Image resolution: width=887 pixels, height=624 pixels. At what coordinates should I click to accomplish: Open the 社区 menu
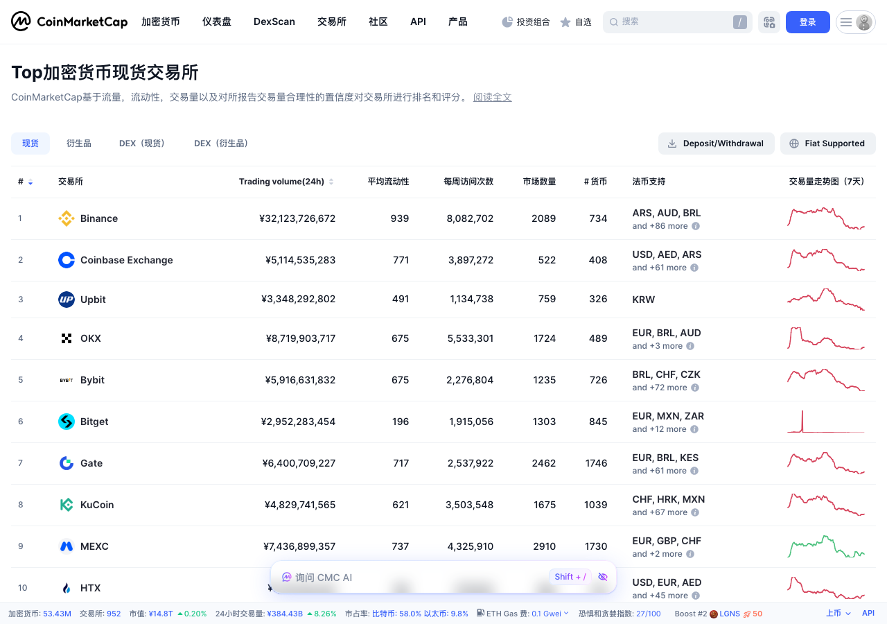[378, 21]
